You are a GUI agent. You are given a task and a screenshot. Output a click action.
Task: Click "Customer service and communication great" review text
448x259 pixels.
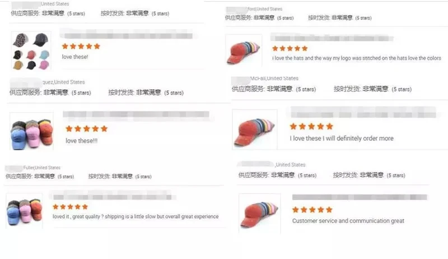click(348, 221)
